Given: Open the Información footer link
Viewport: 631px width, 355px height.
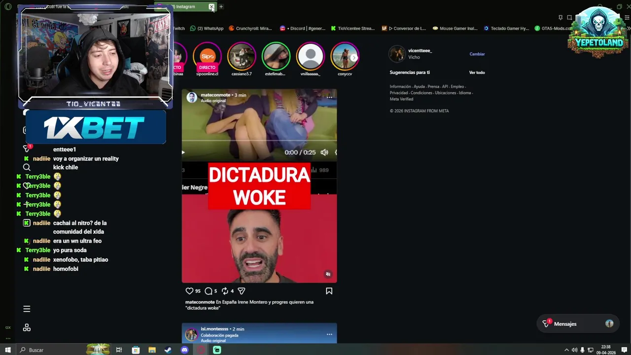Looking at the screenshot, I should click(x=400, y=86).
